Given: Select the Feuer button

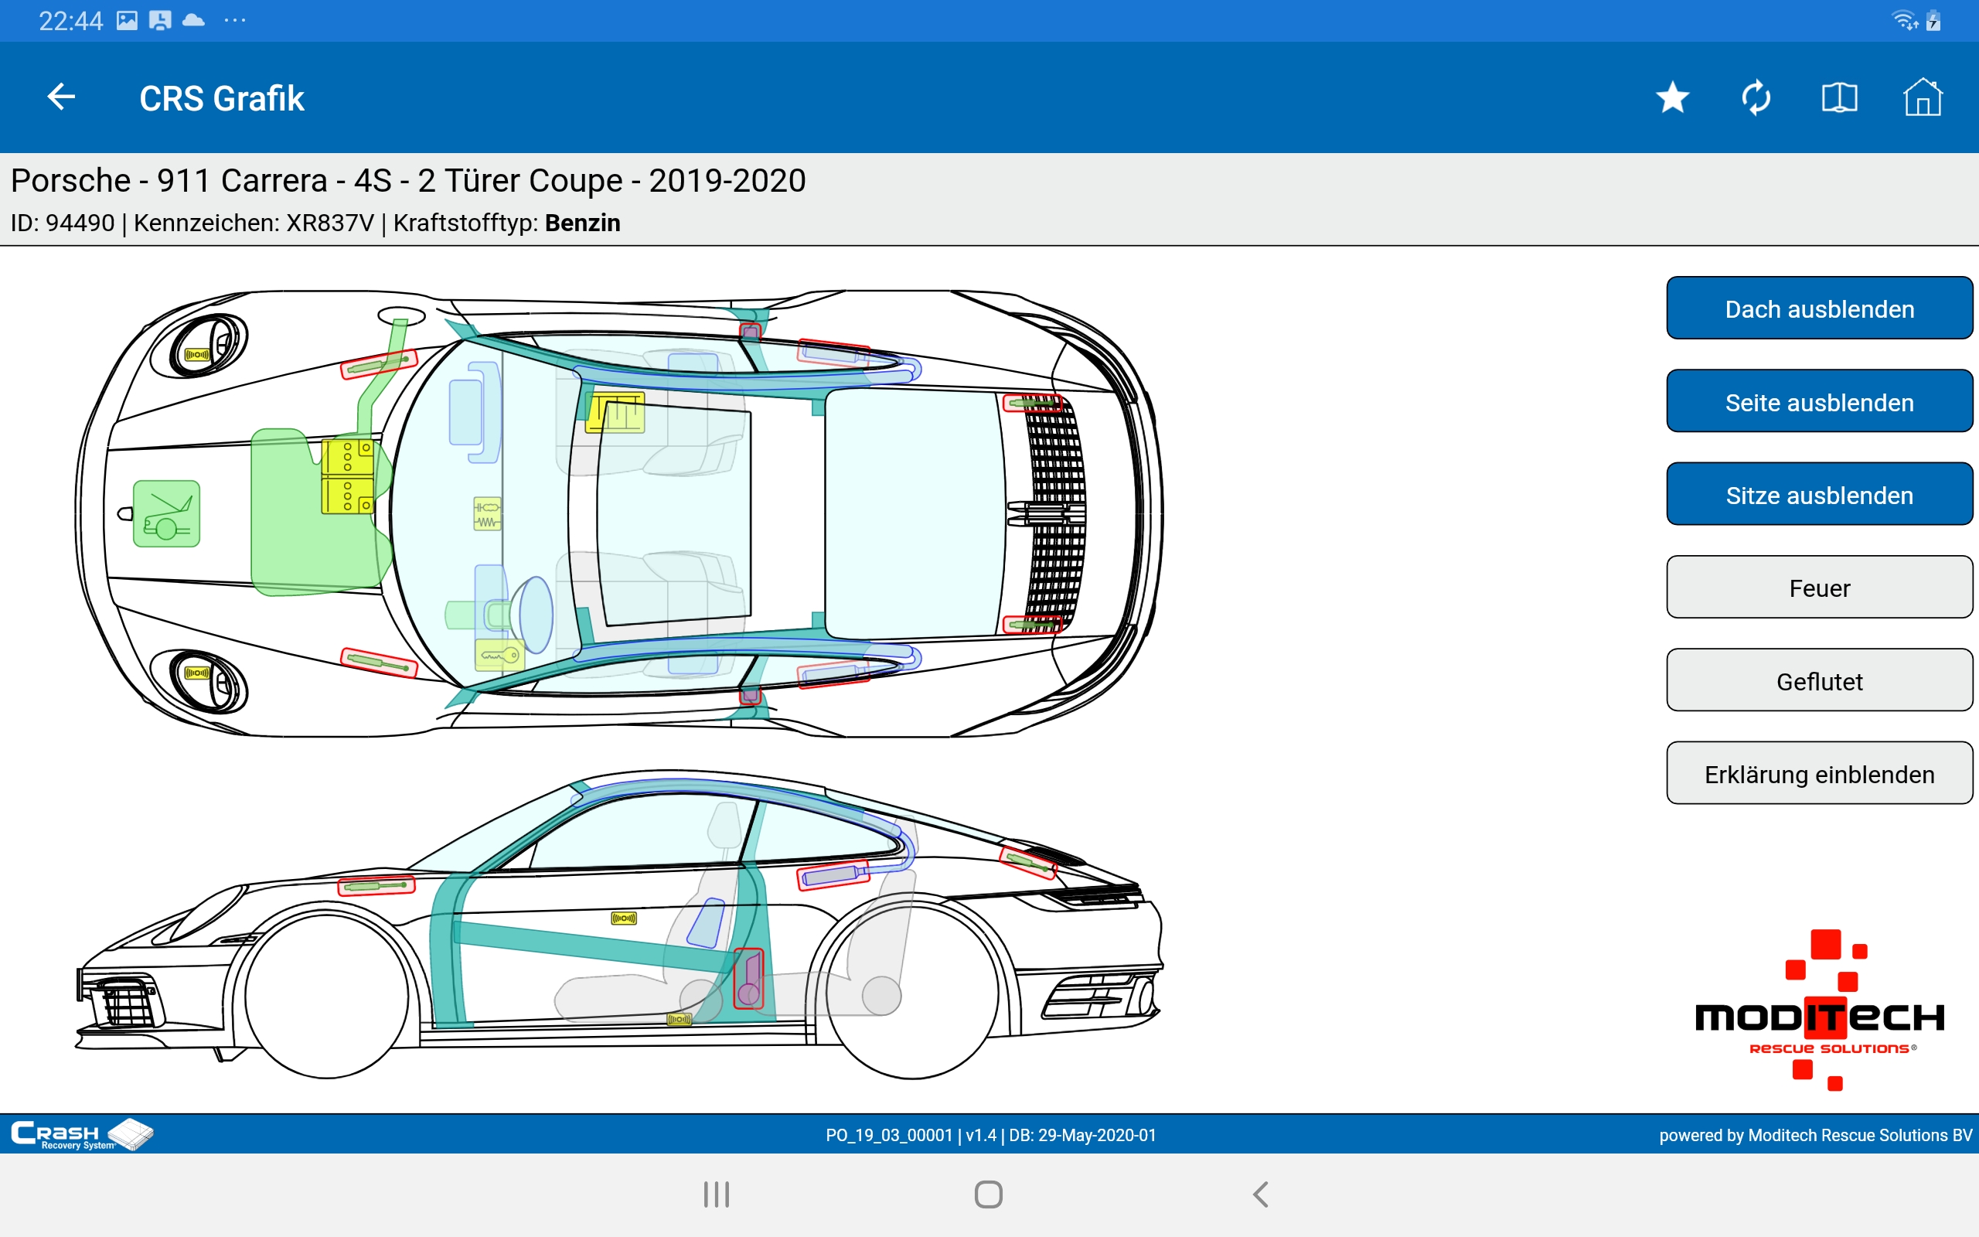Looking at the screenshot, I should point(1819,588).
